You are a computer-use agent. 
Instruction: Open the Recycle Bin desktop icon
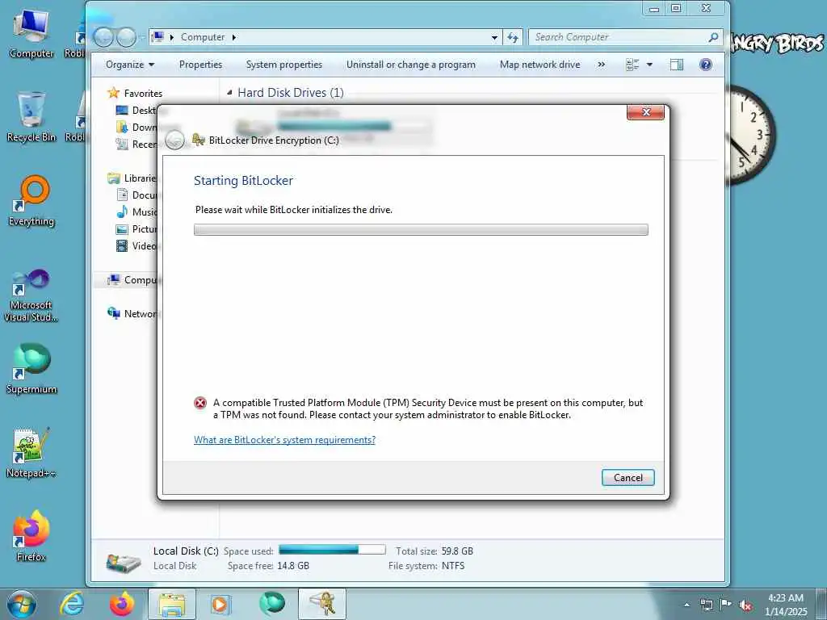coord(31,116)
